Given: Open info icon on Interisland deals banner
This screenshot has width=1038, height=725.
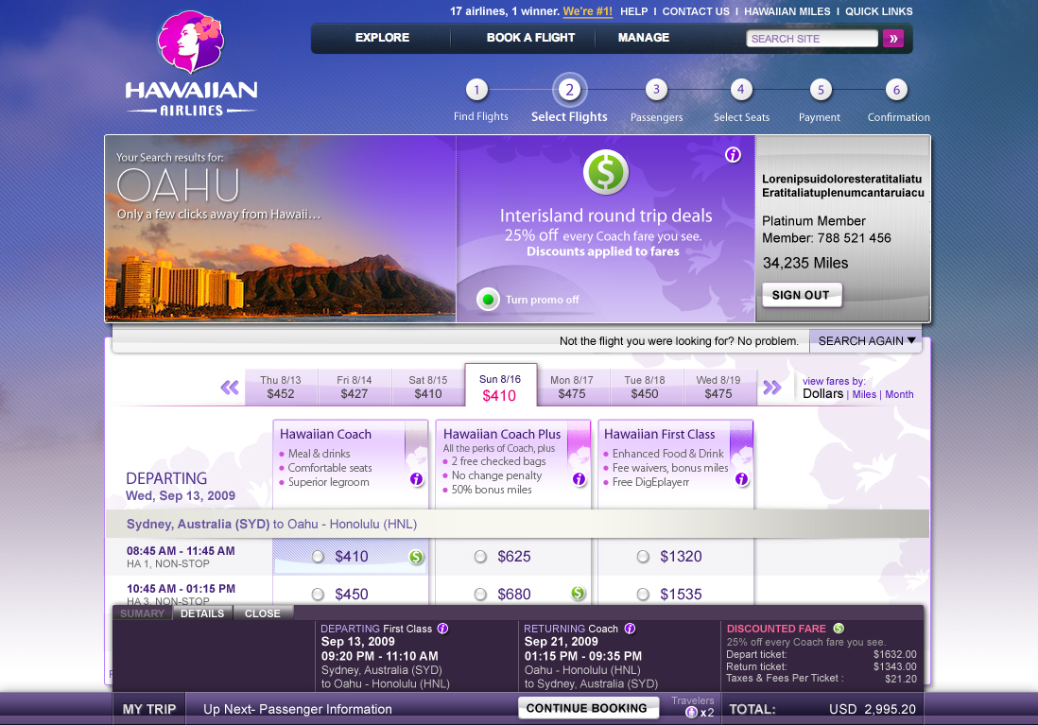Looking at the screenshot, I should (733, 155).
